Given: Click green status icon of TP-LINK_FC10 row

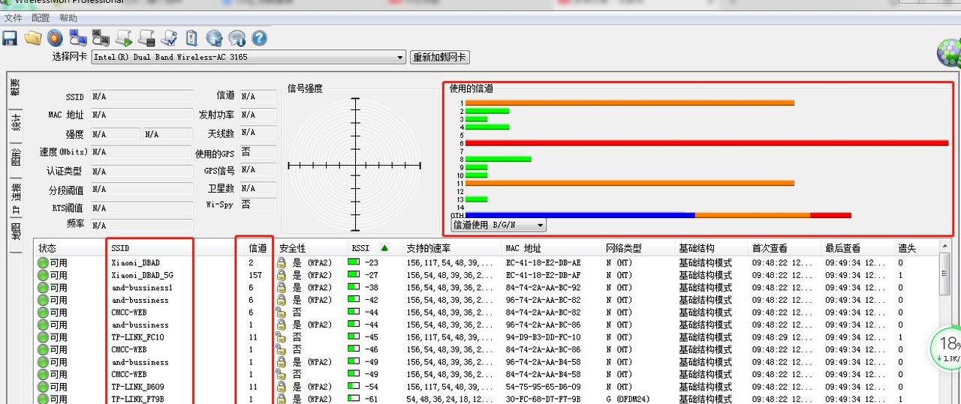Looking at the screenshot, I should pos(43,337).
